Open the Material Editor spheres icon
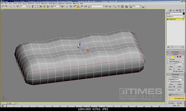Image resolution: width=186 pixels, height=111 pixels. pos(126,7)
